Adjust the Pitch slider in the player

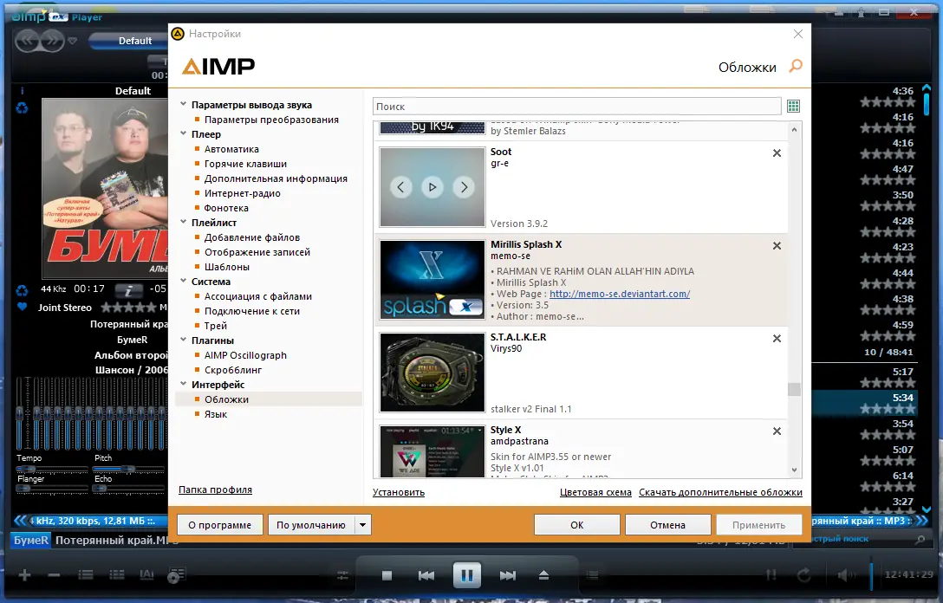pyautogui.click(x=128, y=469)
